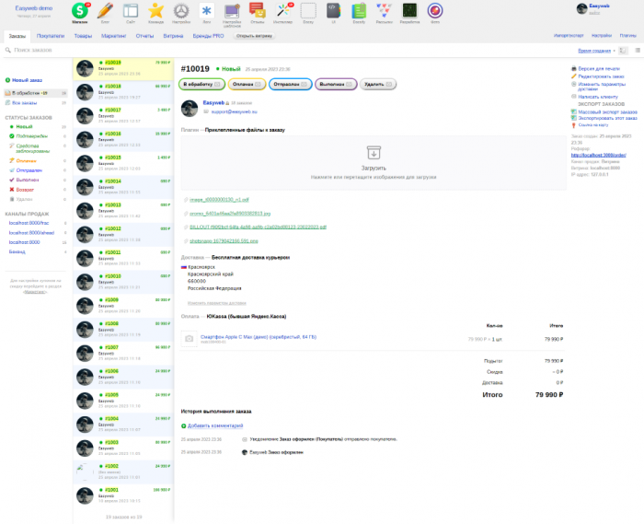
Task: Open the Easyweb user account menu
Action: pyautogui.click(x=598, y=9)
